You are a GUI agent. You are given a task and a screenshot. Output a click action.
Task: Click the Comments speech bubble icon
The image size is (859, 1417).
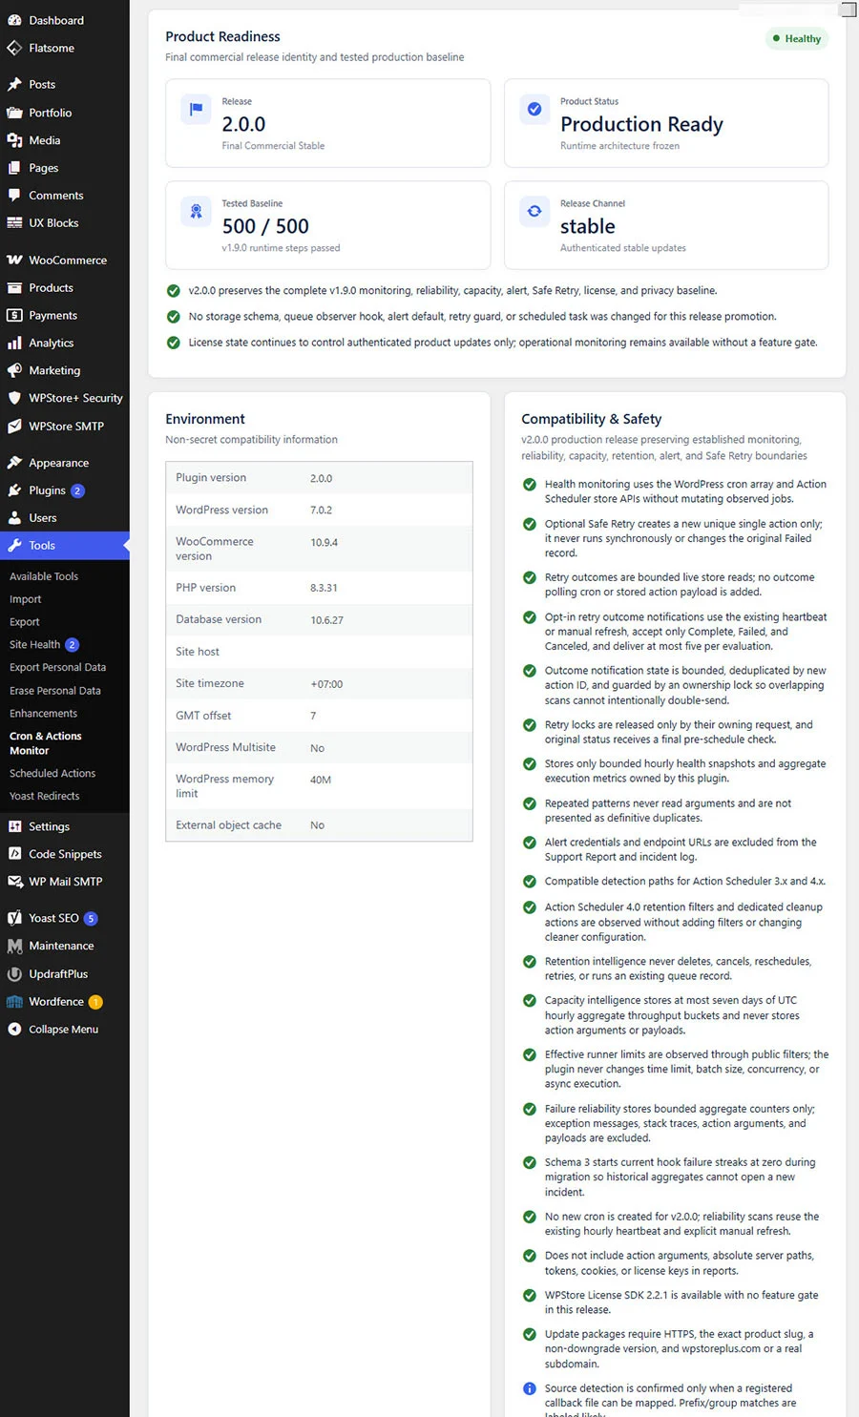(x=14, y=195)
